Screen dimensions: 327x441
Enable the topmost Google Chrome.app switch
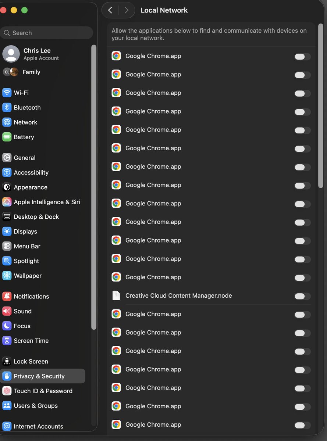pos(302,57)
